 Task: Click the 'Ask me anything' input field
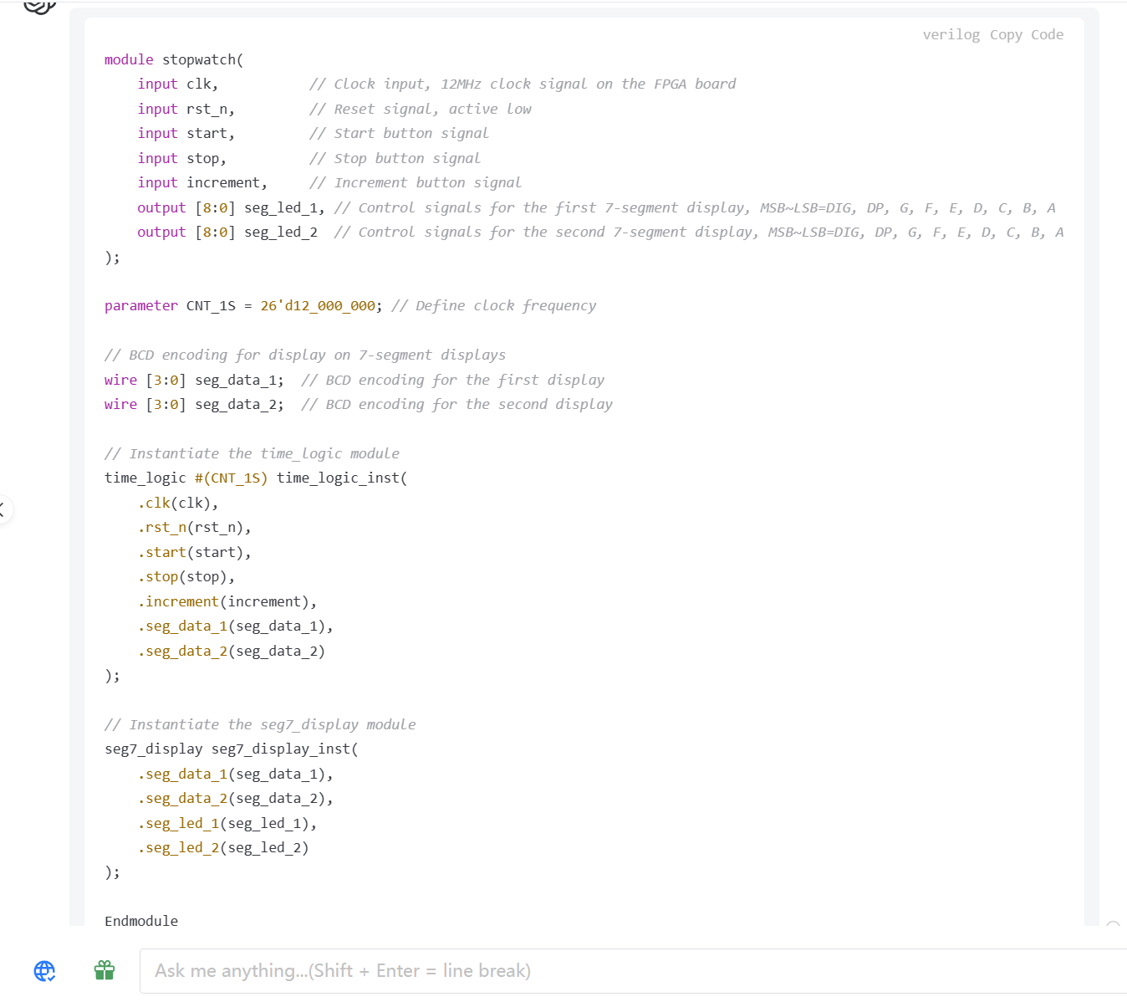tap(633, 971)
